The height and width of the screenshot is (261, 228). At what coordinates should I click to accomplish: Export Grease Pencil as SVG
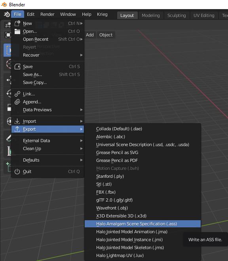142,152
